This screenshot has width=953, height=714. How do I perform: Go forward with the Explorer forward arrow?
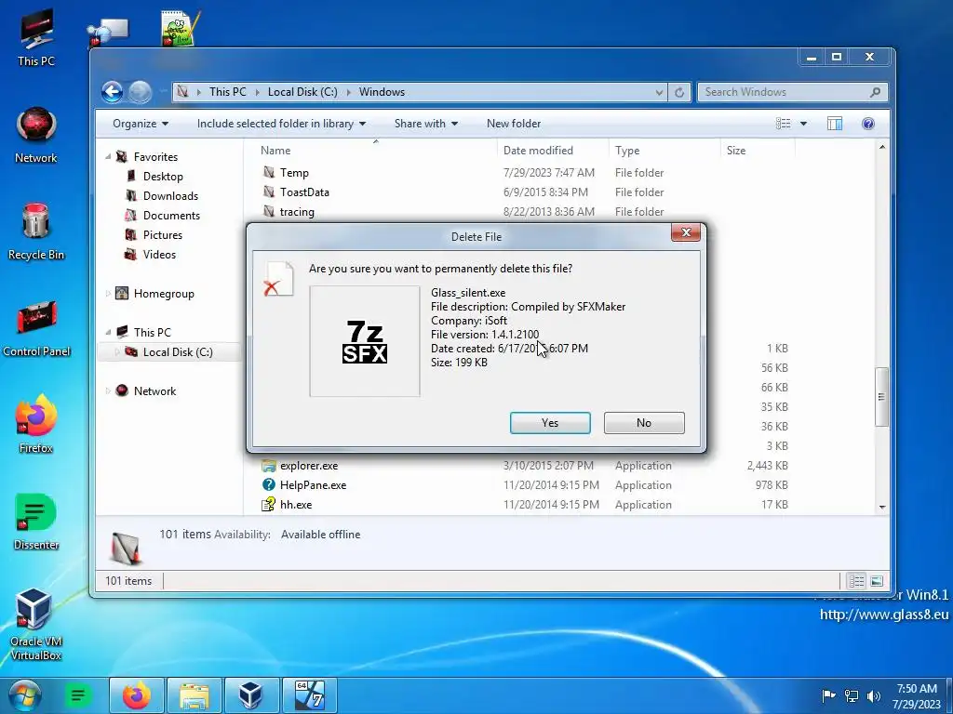[x=140, y=92]
